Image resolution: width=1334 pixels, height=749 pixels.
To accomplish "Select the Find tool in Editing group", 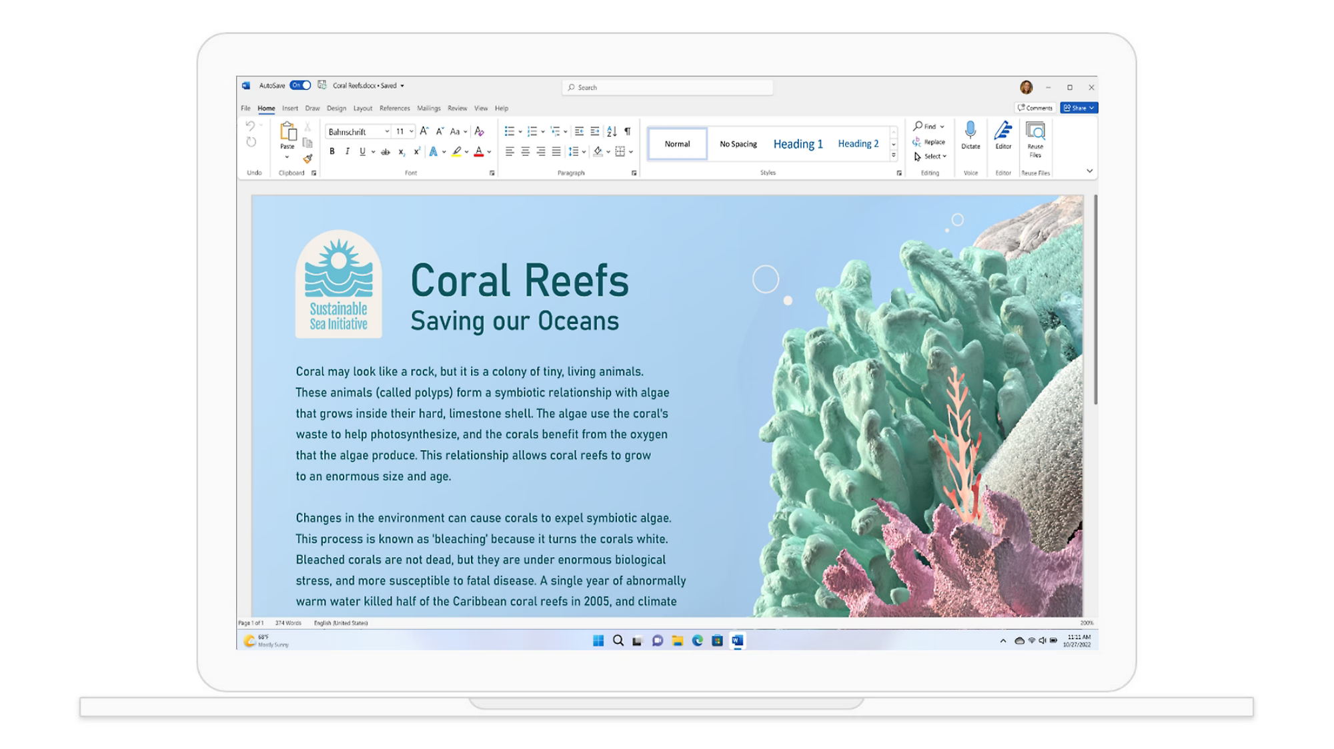I will point(926,127).
